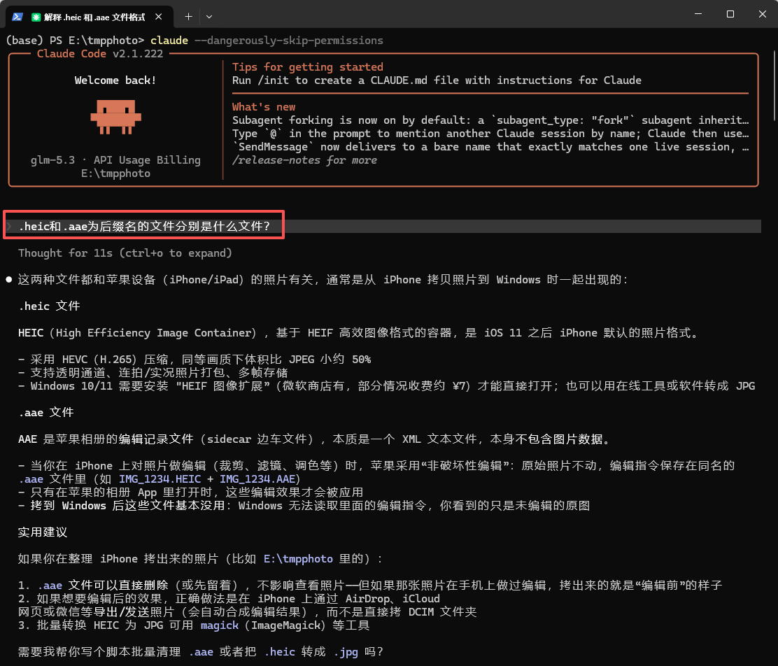This screenshot has width=778, height=666.
Task: Click the "AAE 是苹果相册的编辑记录文件" line
Action: (316, 439)
